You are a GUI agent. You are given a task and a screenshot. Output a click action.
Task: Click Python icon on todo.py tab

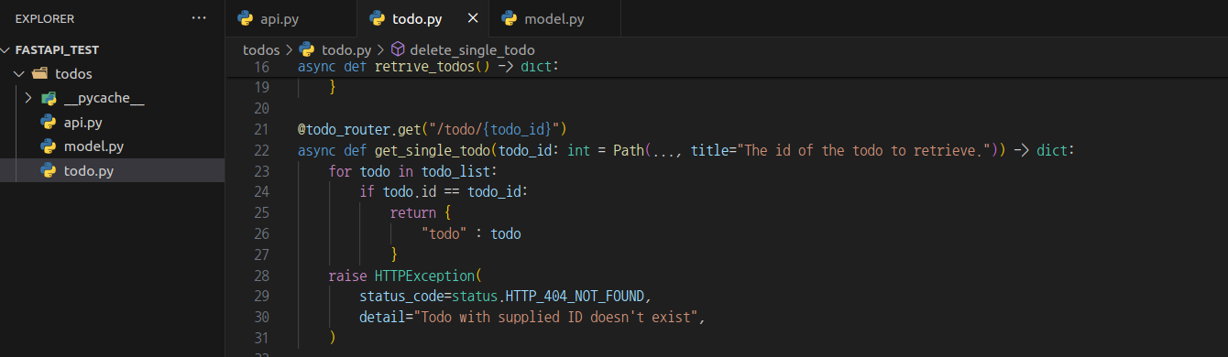pos(376,18)
